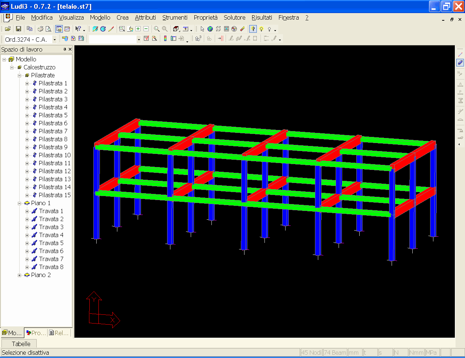Click the 3D box view icon
The height and width of the screenshot is (358, 465).
pos(176,29)
